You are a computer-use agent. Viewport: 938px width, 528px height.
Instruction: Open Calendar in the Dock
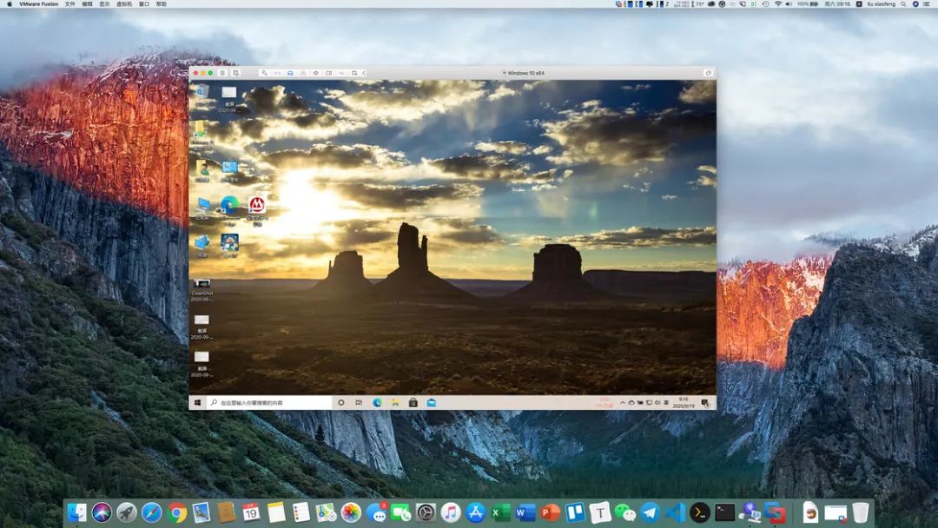251,512
